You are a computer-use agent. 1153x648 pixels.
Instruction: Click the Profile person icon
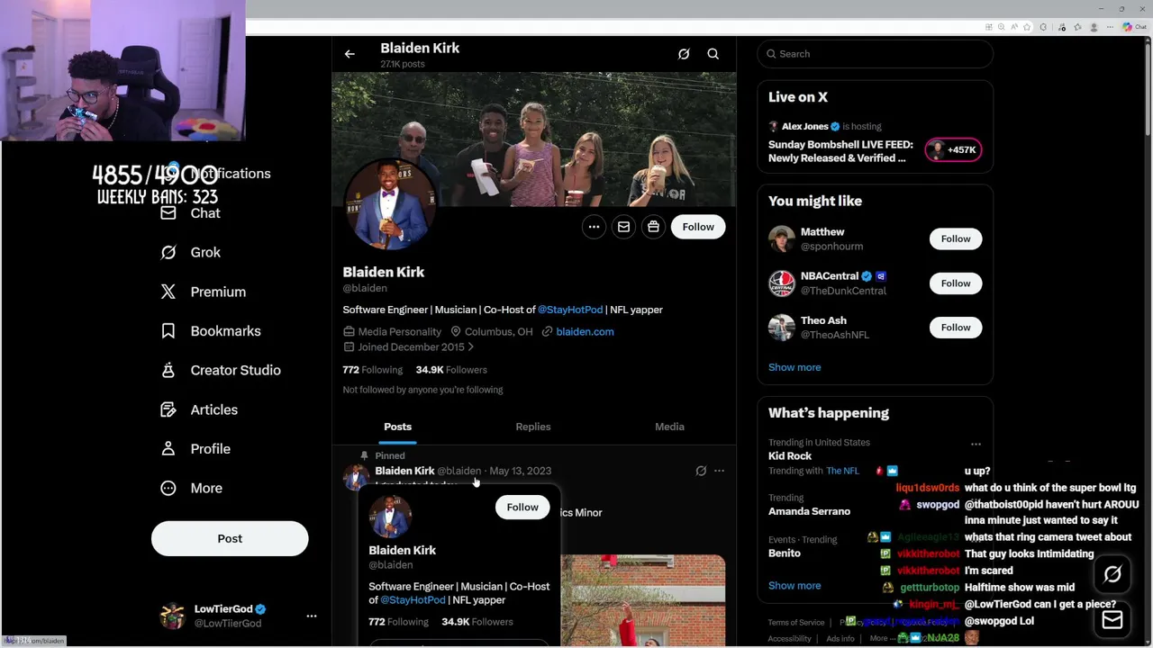168,449
